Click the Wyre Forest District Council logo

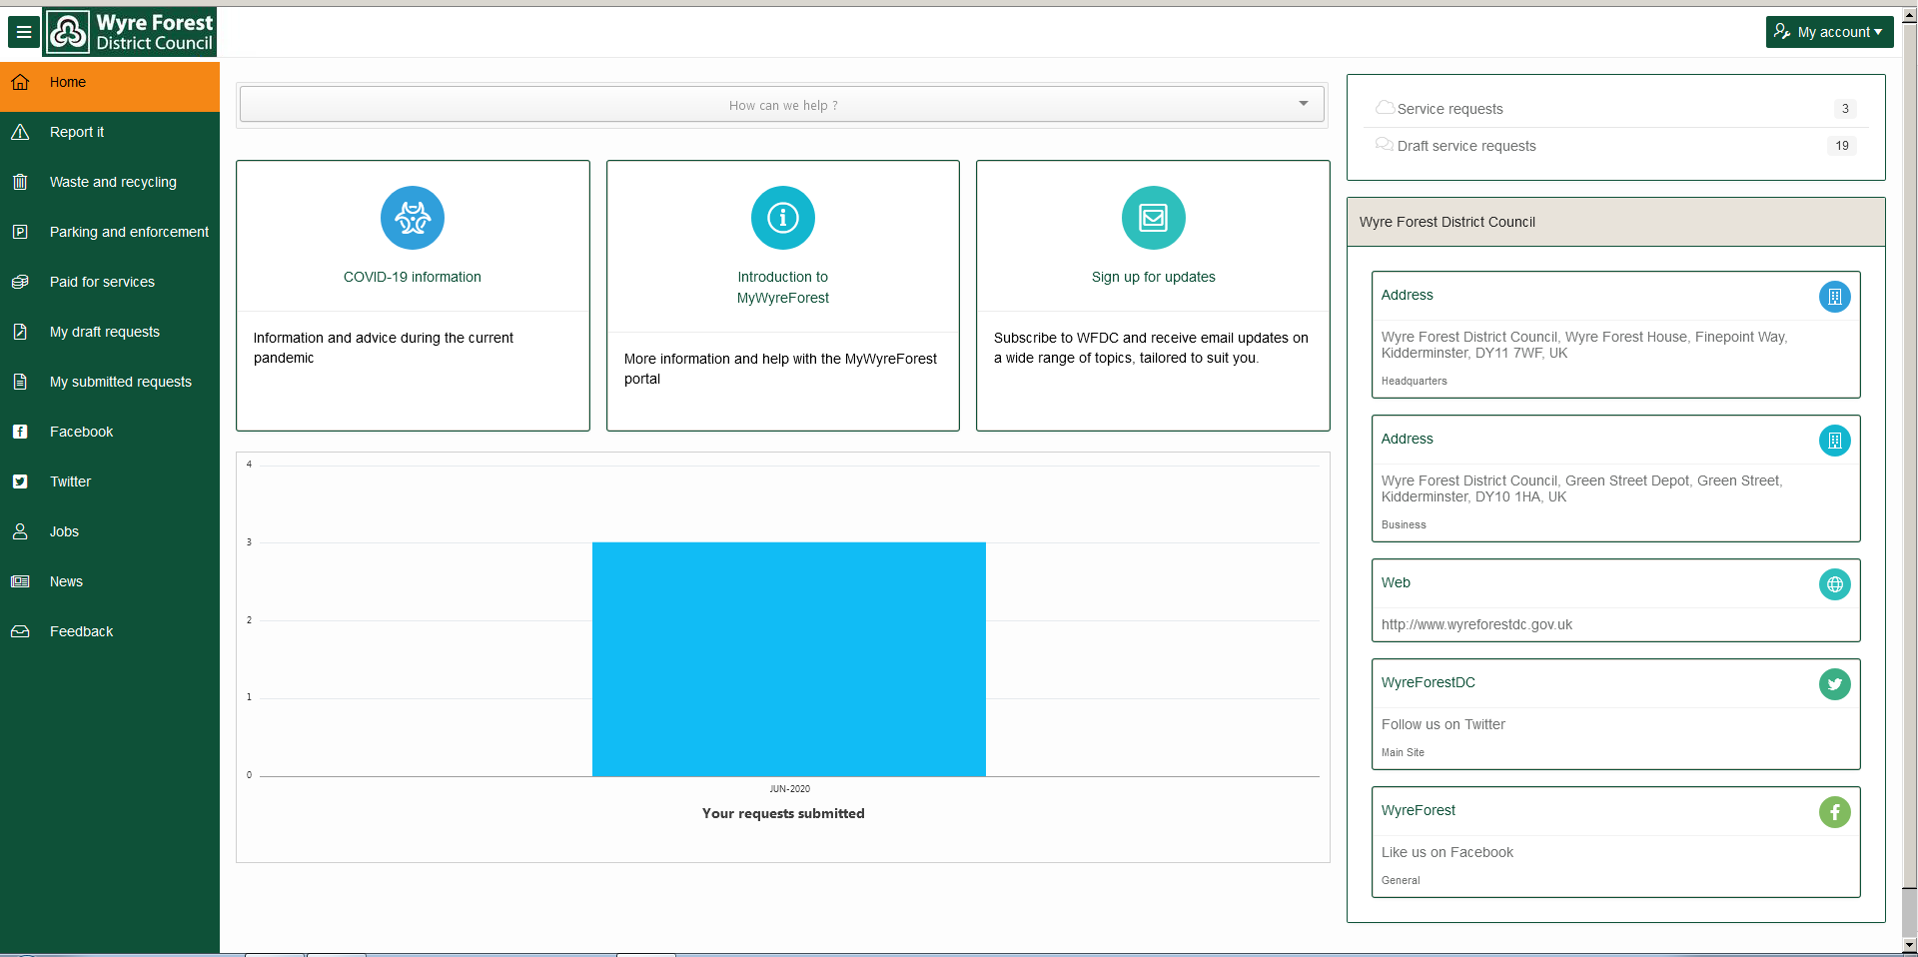(130, 32)
